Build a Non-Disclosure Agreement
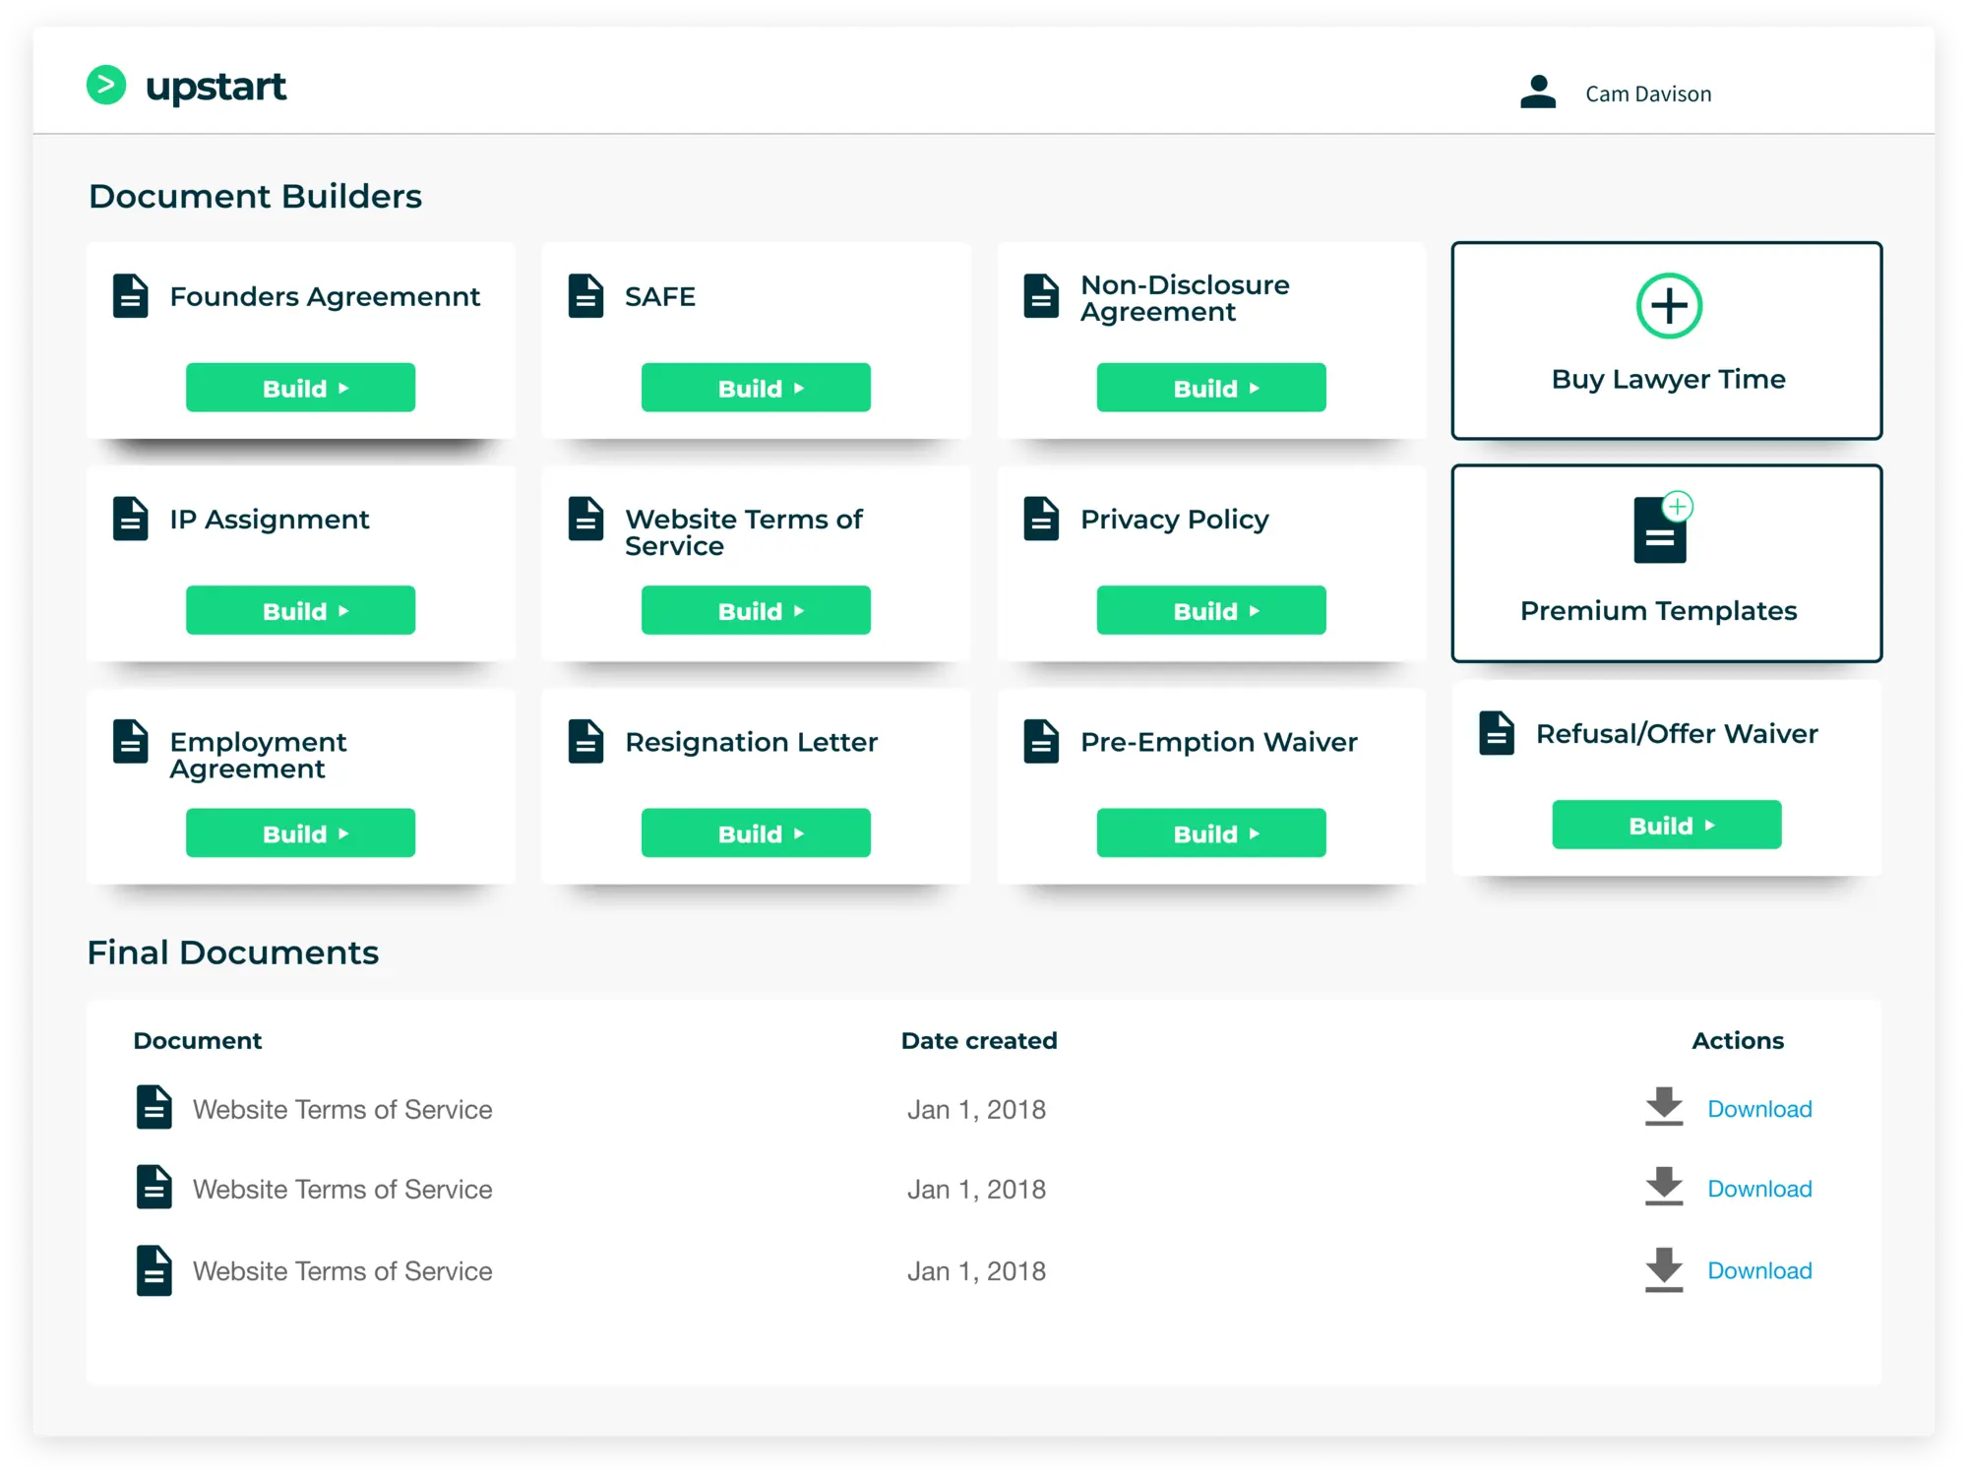Screen dimensions: 1968x1476 (x=1211, y=388)
